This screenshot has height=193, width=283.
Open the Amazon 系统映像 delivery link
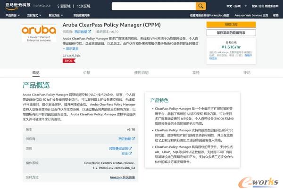(122, 177)
